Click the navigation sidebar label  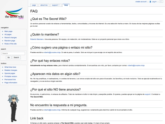pos(5,28)
